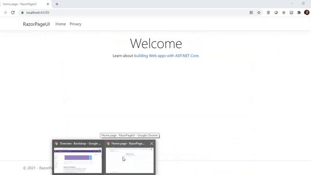Reload the localhost page
The image size is (311, 175).
coord(13,13)
